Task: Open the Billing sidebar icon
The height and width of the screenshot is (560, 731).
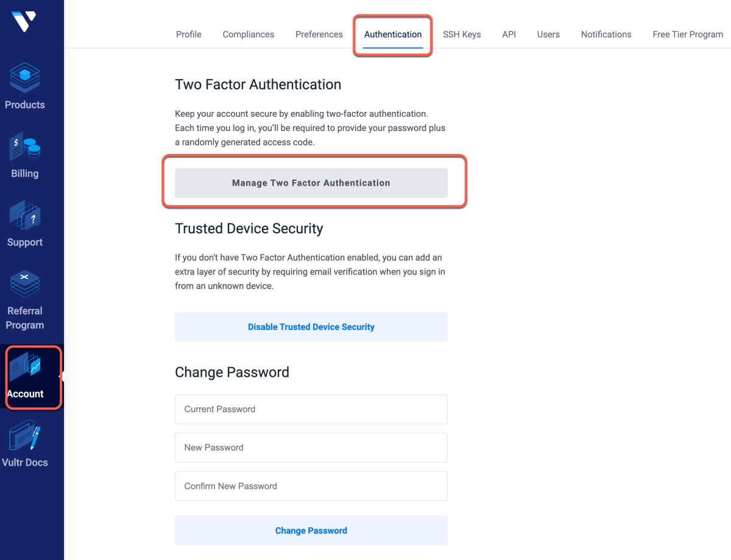Action: (25, 148)
